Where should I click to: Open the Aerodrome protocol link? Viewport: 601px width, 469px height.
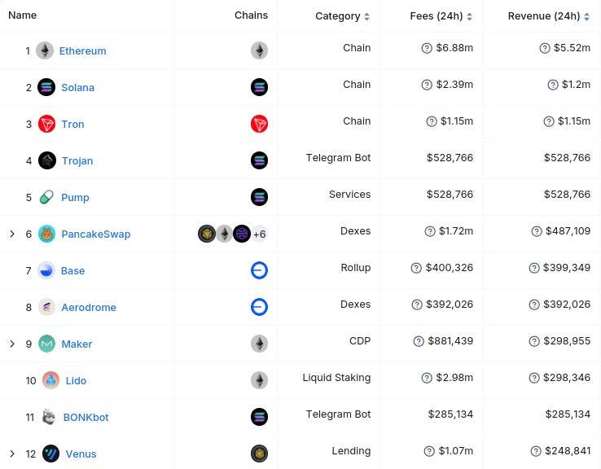pos(88,307)
